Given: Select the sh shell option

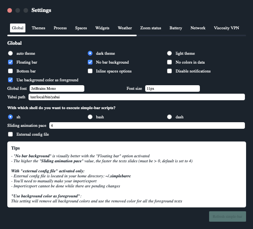Looking at the screenshot, I should point(10,117).
